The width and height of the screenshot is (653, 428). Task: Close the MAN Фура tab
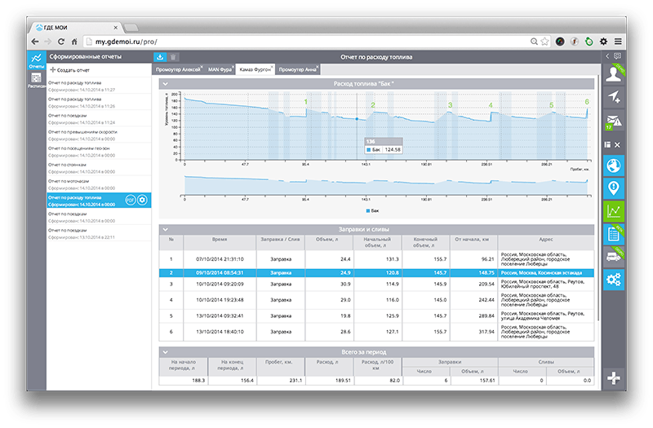(x=233, y=67)
